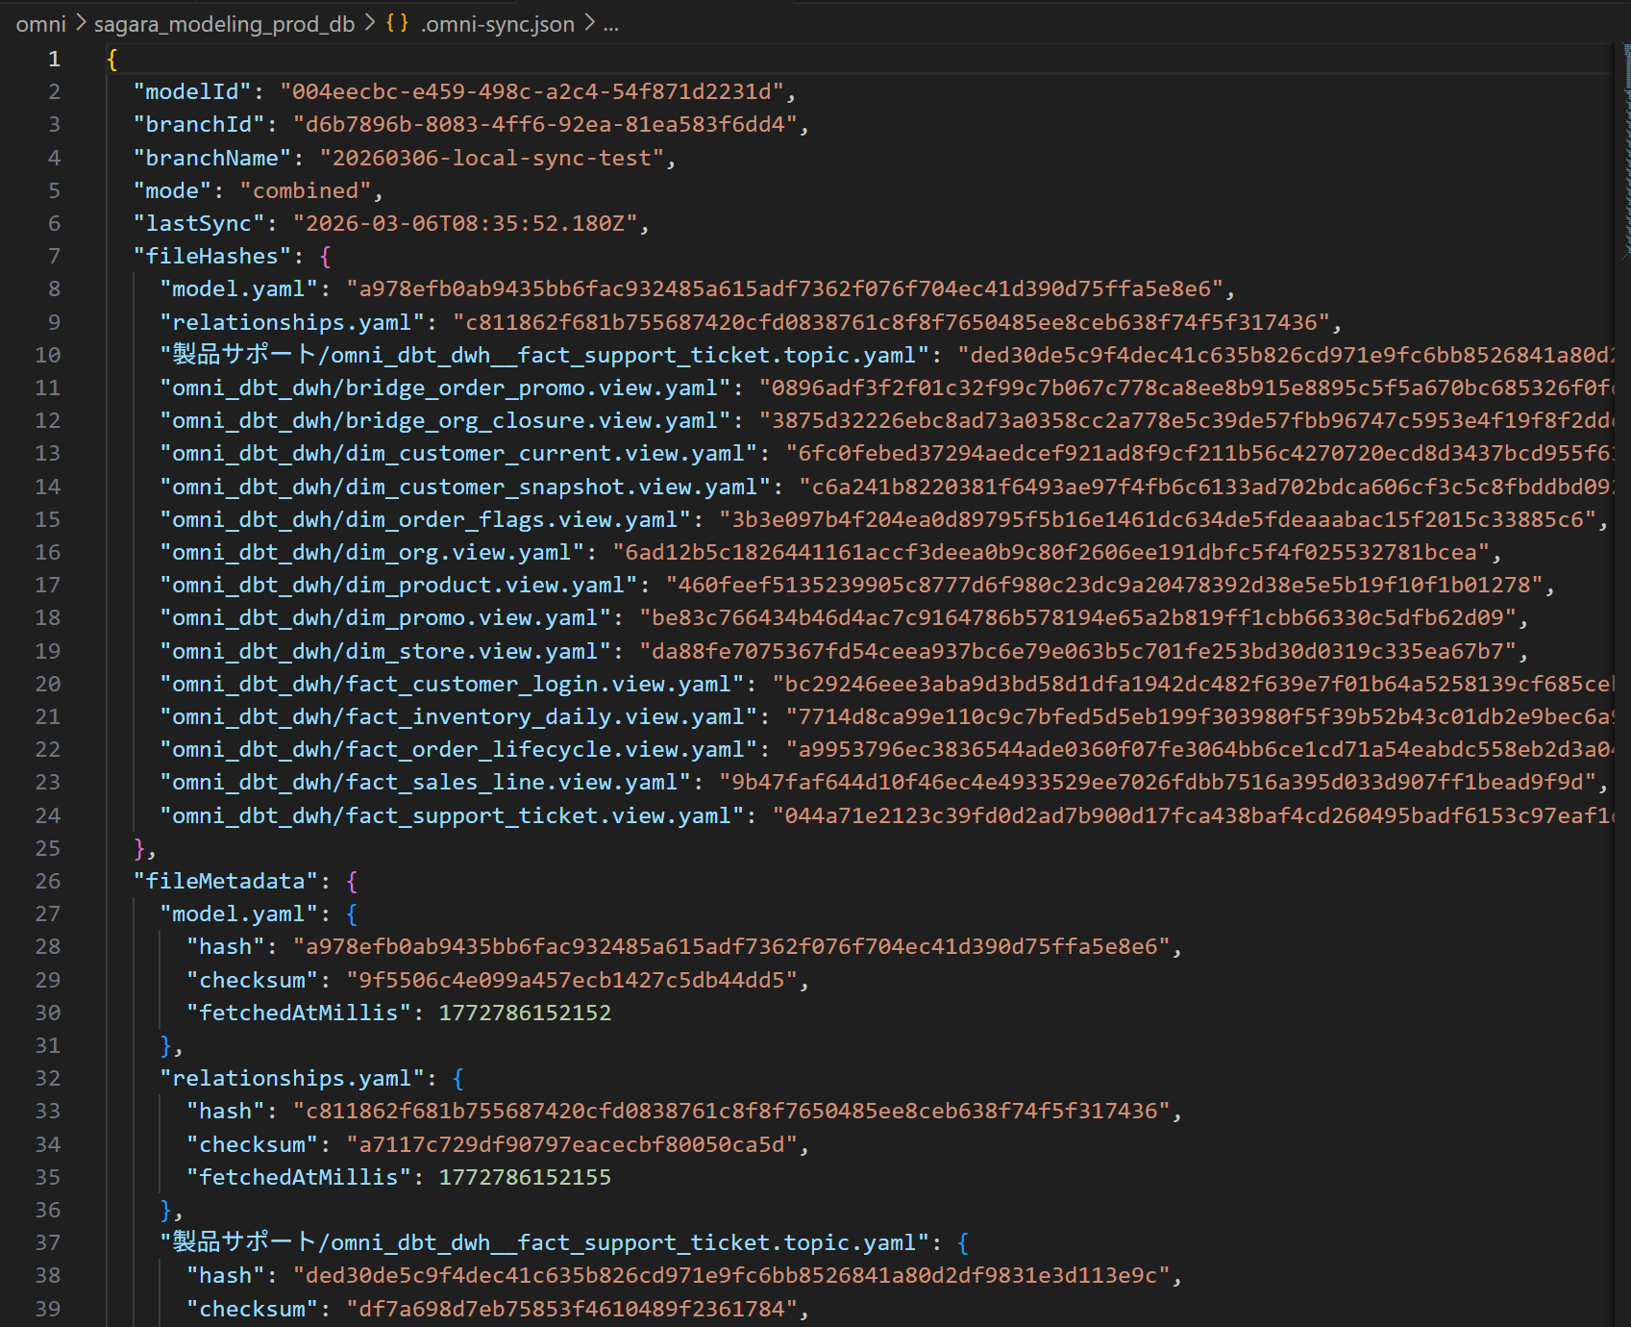Click the hash value for dim_store.view.yaml

(1078, 652)
